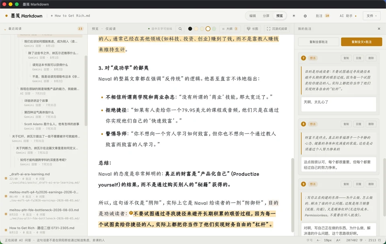Click the sidebar vertical scrollbar
Image resolution: width=386 pixels, height=244 pixels.
tap(86, 90)
